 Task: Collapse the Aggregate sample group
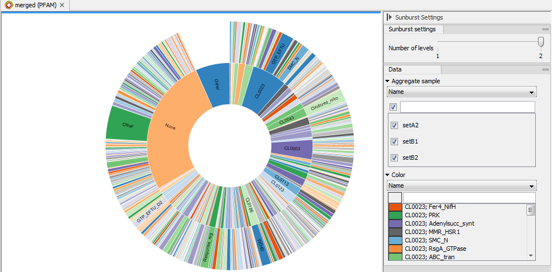[388, 81]
